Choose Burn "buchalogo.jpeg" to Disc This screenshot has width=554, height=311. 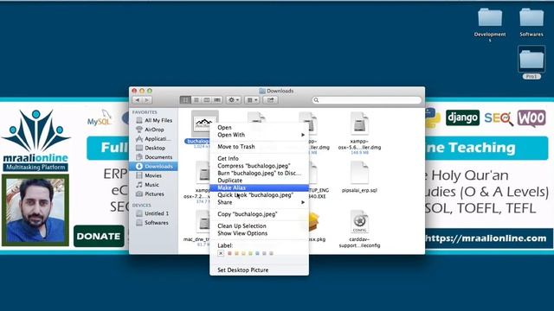[259, 173]
